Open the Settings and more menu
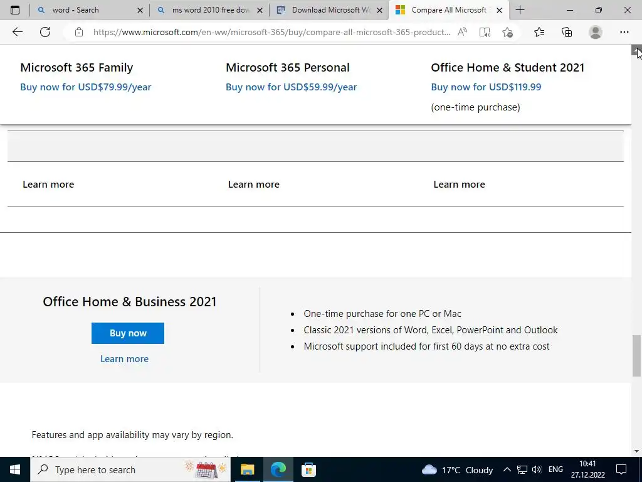This screenshot has width=642, height=482. (624, 32)
